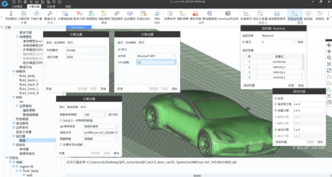The image size is (332, 177).
Task: Enable the 计算时导出视频 checkbox
Action: click(x=61, y=145)
